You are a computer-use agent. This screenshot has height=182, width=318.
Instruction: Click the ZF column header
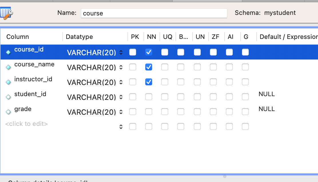click(215, 37)
